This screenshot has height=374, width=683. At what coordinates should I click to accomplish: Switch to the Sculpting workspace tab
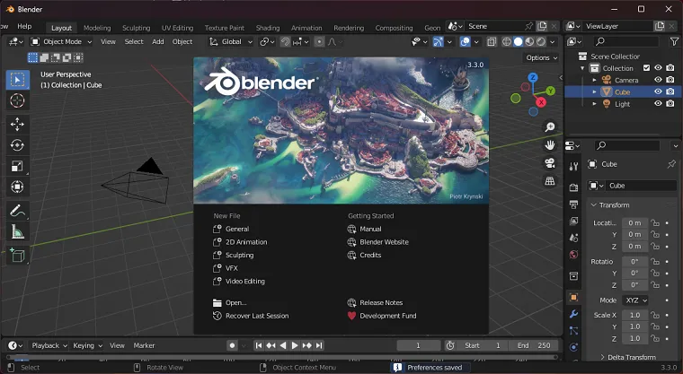[x=136, y=28]
